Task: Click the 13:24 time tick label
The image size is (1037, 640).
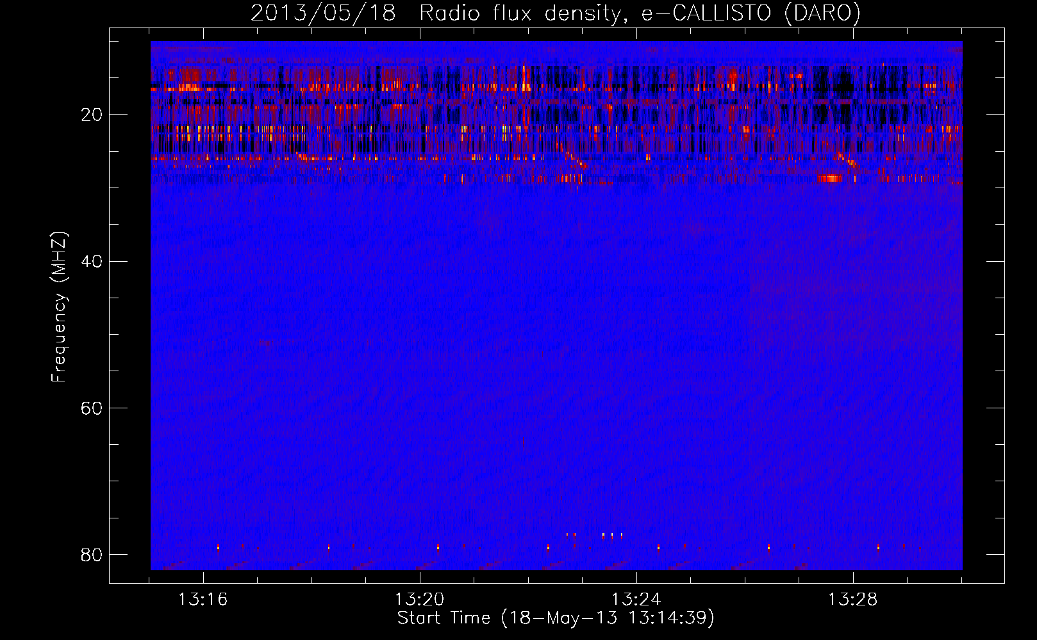Action: (636, 600)
